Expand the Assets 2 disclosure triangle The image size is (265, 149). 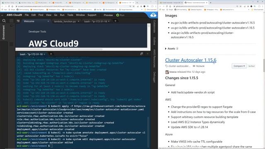tap(166, 49)
